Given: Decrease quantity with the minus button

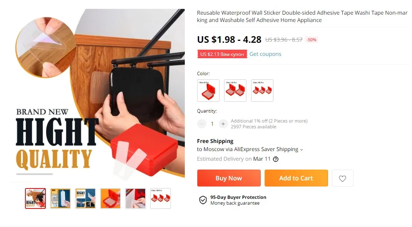Looking at the screenshot, I should [x=201, y=124].
